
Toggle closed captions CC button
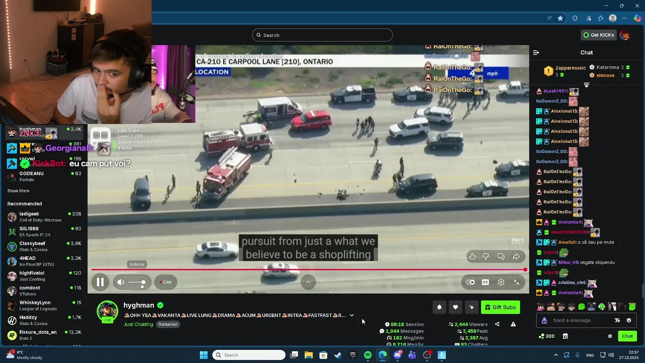click(x=485, y=282)
